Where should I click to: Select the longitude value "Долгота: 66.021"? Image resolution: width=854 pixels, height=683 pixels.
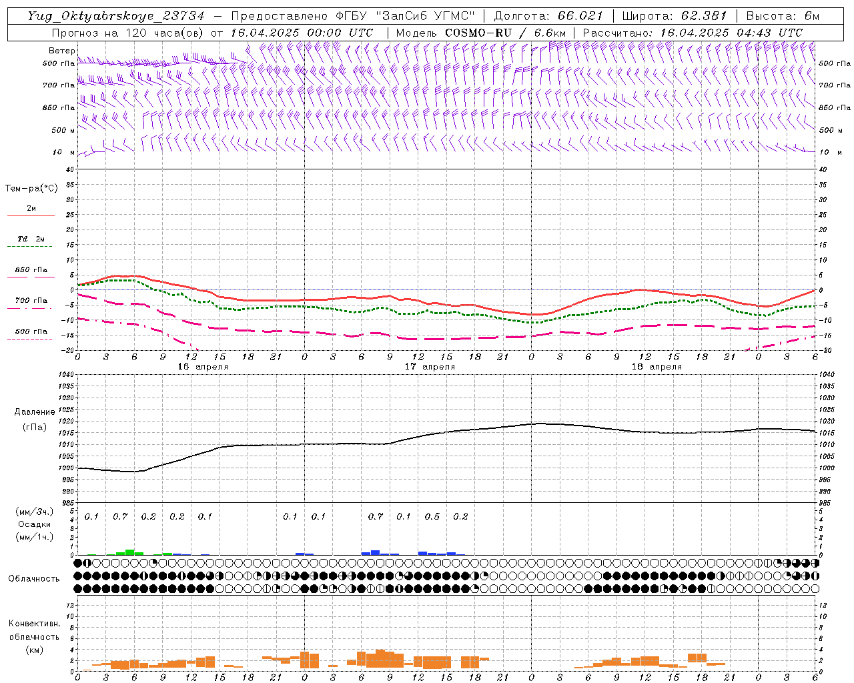[x=548, y=16]
